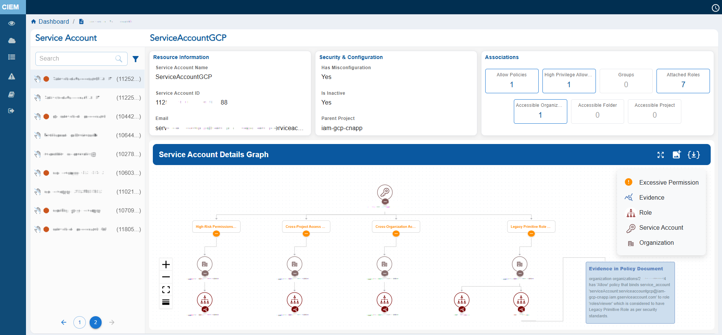Navigate to Dashboard breadcrumb link
The height and width of the screenshot is (335, 722).
53,21
